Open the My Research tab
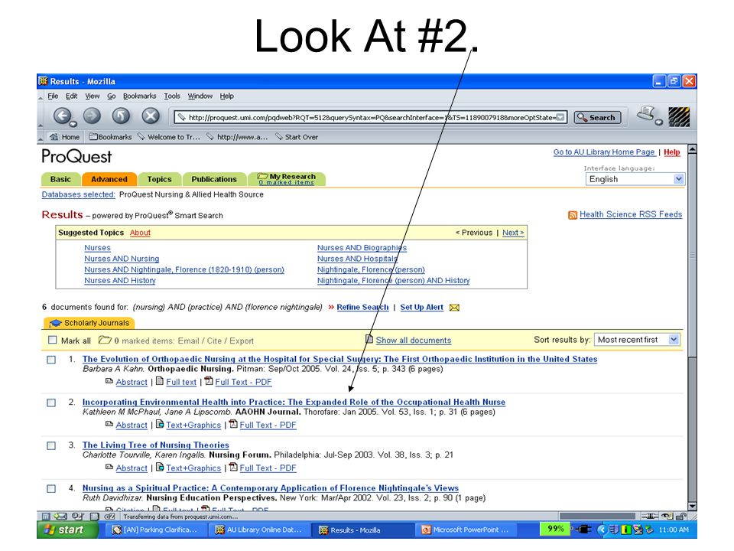 287,179
